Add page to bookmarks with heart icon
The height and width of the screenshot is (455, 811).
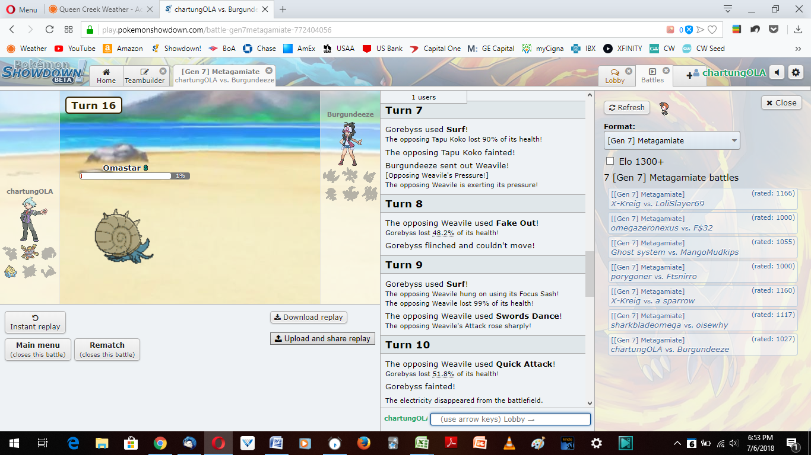(x=712, y=30)
